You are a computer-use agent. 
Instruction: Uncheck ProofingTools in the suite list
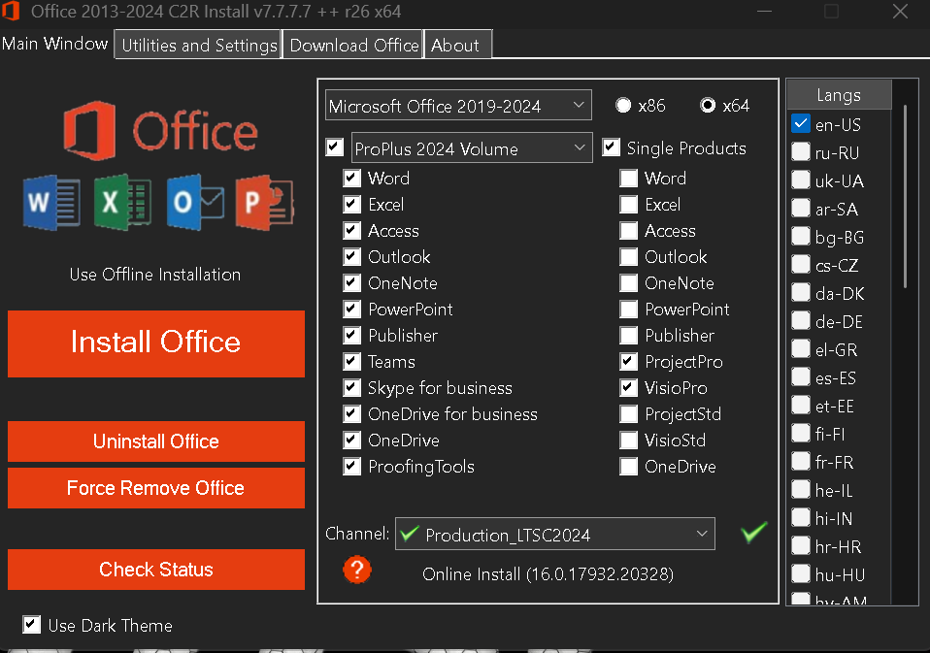[x=351, y=467]
